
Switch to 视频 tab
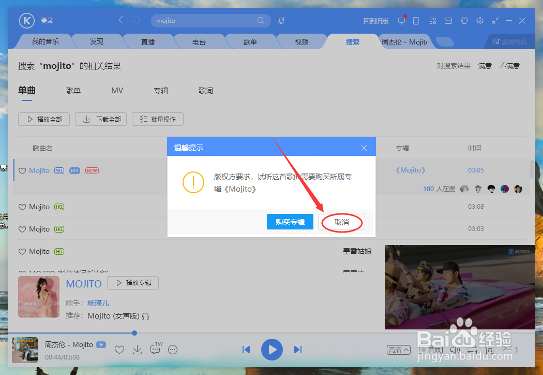(x=301, y=41)
